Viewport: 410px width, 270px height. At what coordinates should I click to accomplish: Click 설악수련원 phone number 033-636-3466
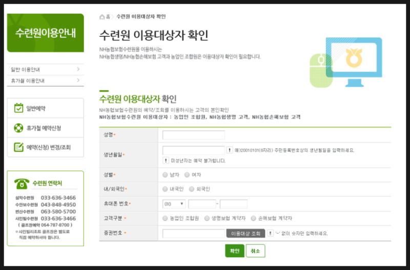click(x=58, y=198)
